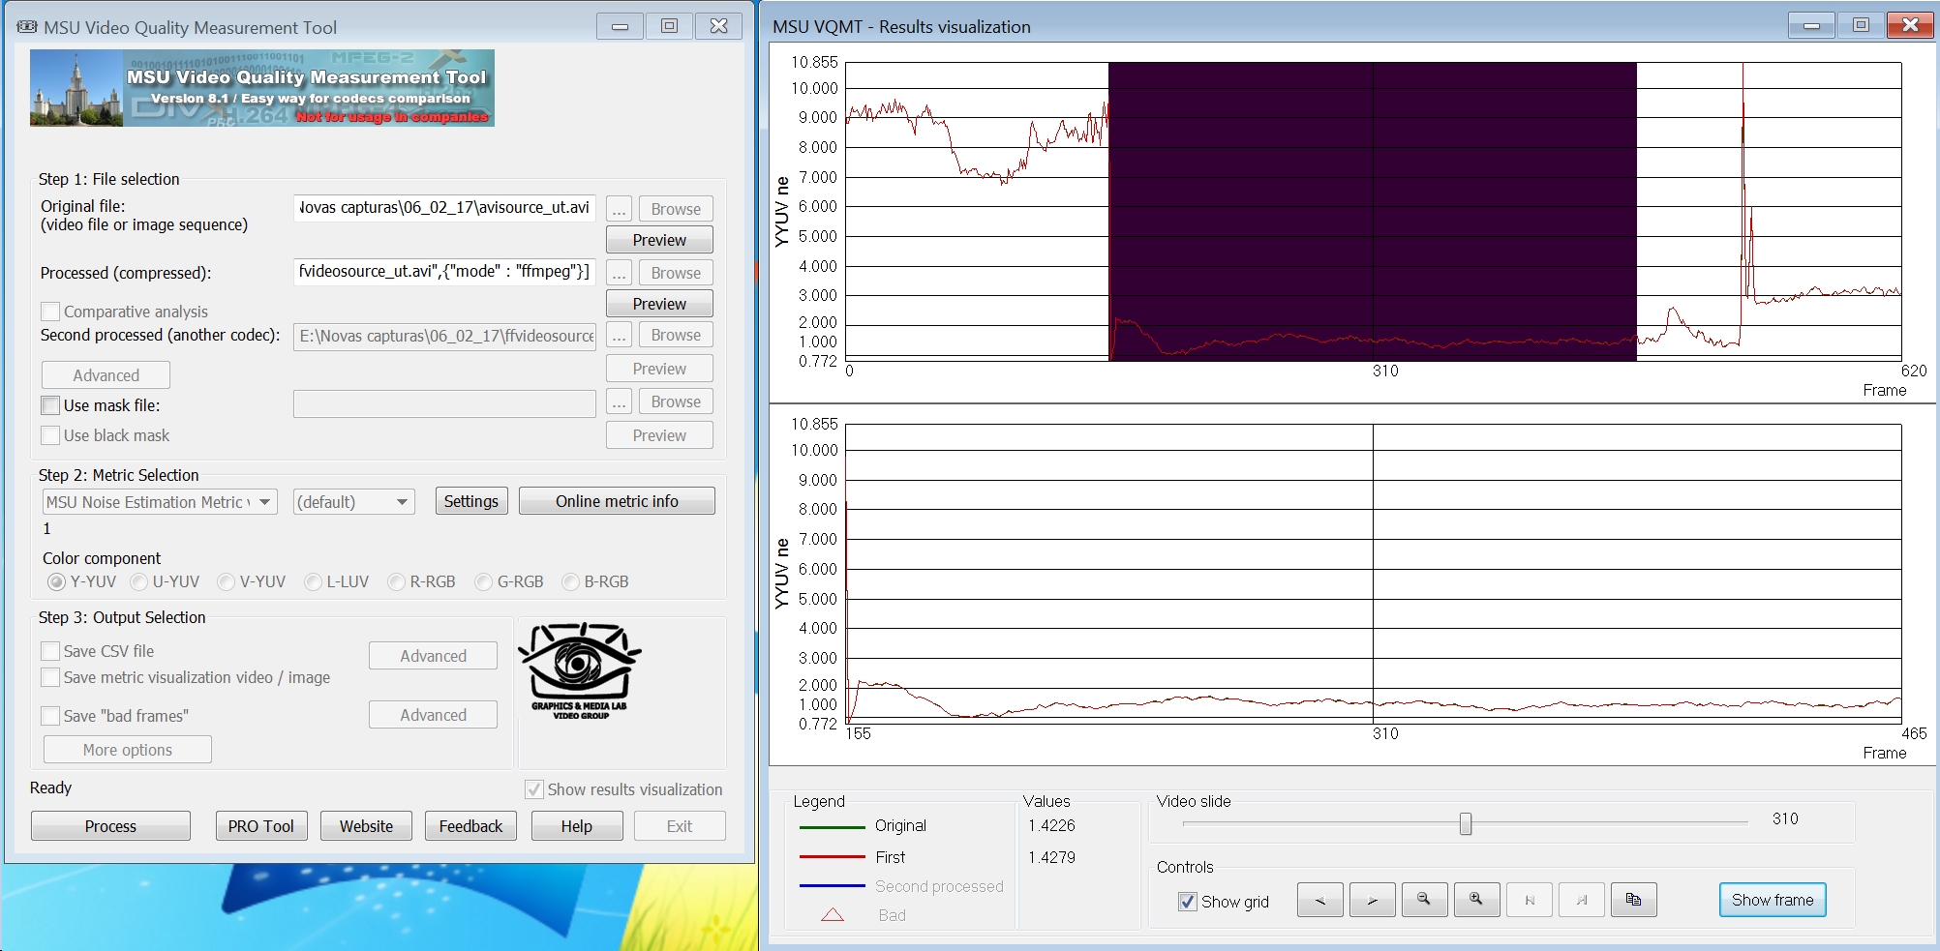The width and height of the screenshot is (1940, 951).
Task: Open ellipsis options for mask file
Action: point(620,401)
